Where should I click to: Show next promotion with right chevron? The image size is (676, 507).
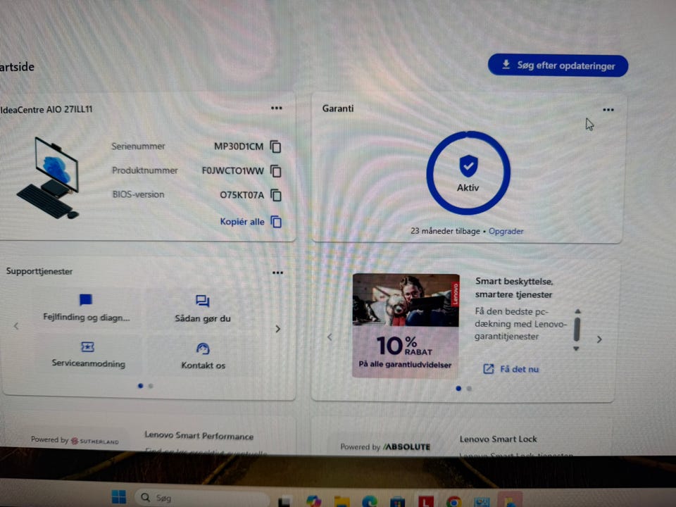599,339
